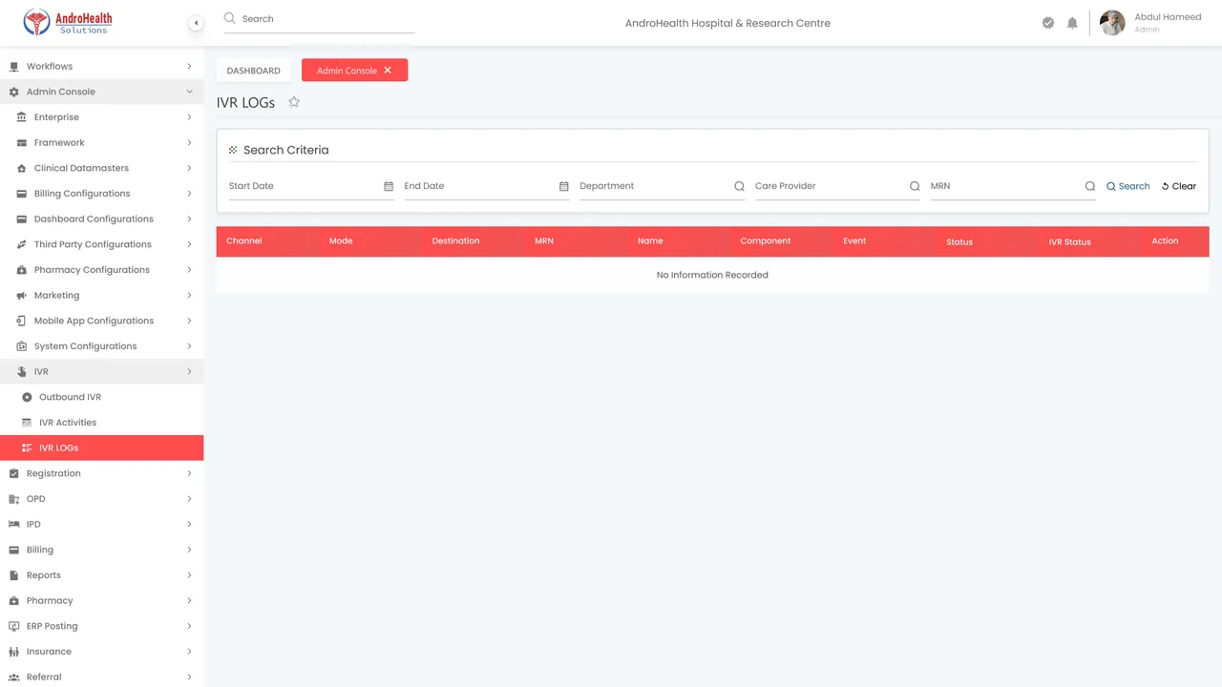
Task: Click the Workflows sidebar icon
Action: [x=13, y=67]
